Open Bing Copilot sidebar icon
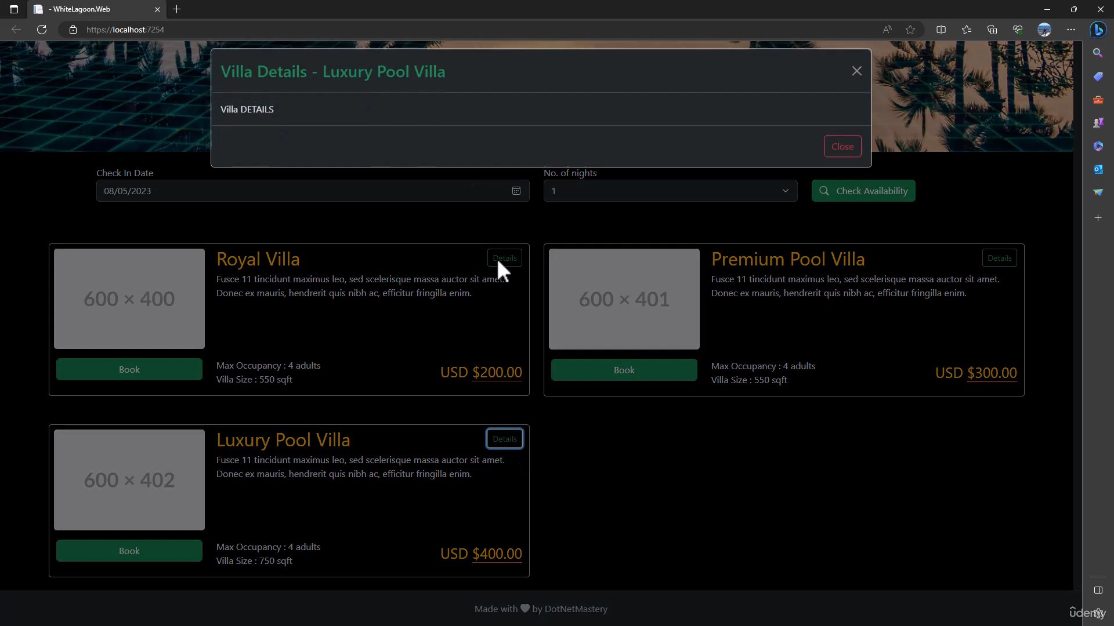The image size is (1114, 626). pyautogui.click(x=1098, y=30)
